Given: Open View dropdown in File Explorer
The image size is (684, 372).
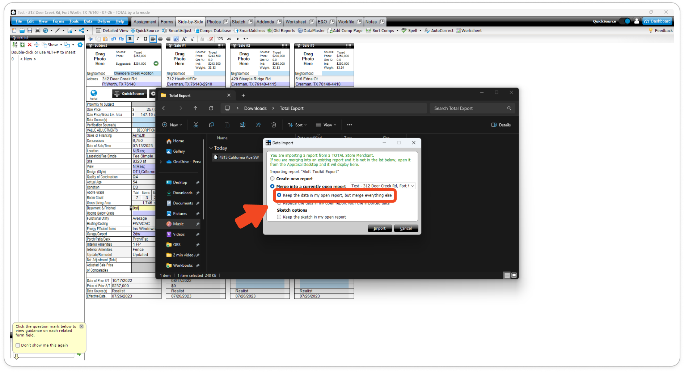Looking at the screenshot, I should point(326,125).
